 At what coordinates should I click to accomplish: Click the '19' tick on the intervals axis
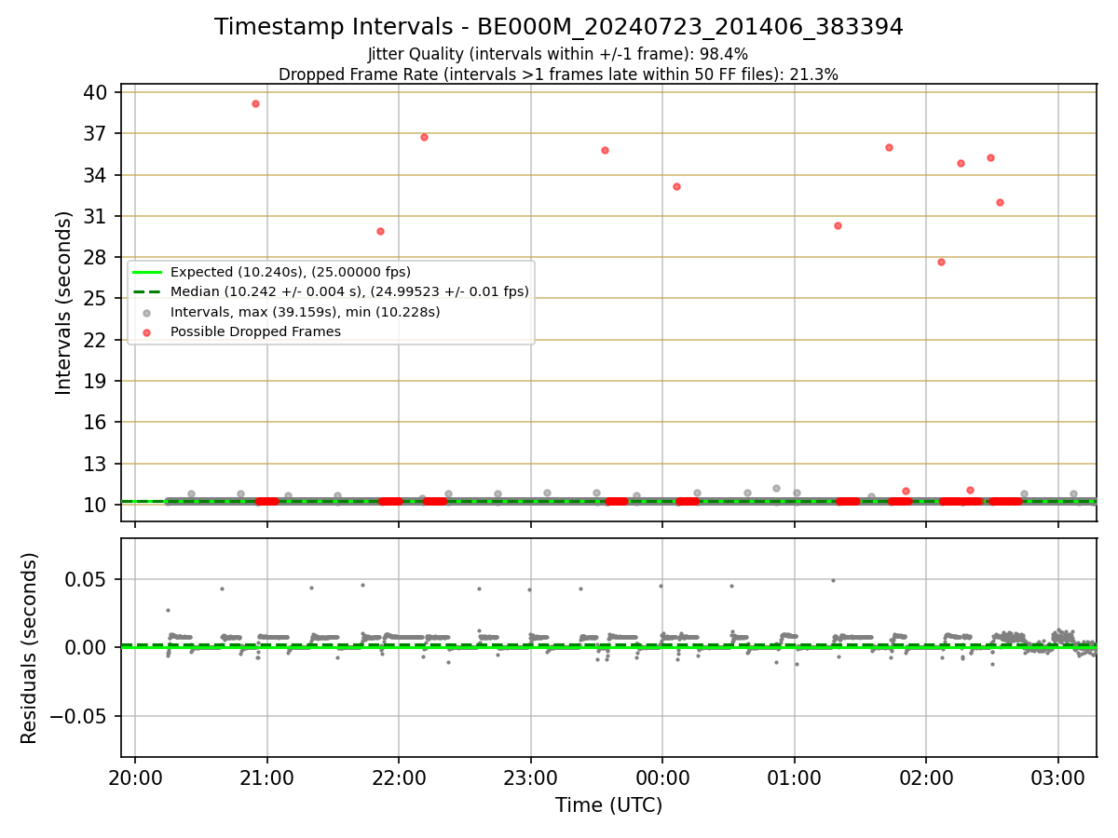coord(96,381)
